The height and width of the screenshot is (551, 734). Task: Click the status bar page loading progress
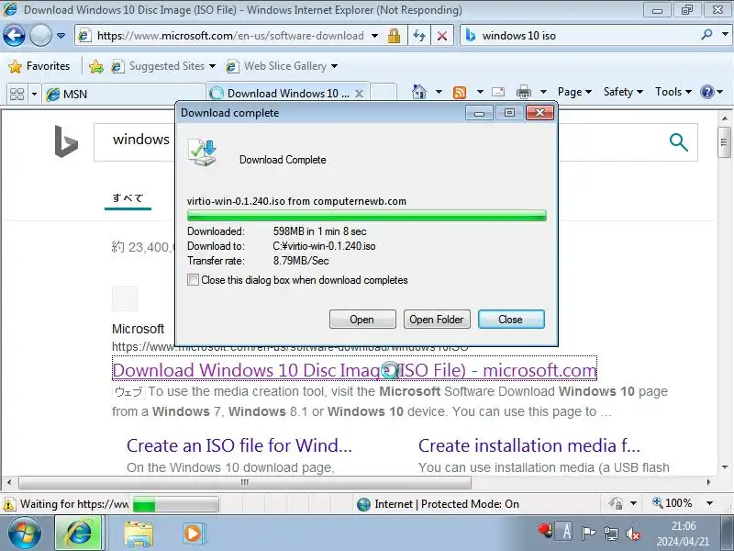175,504
